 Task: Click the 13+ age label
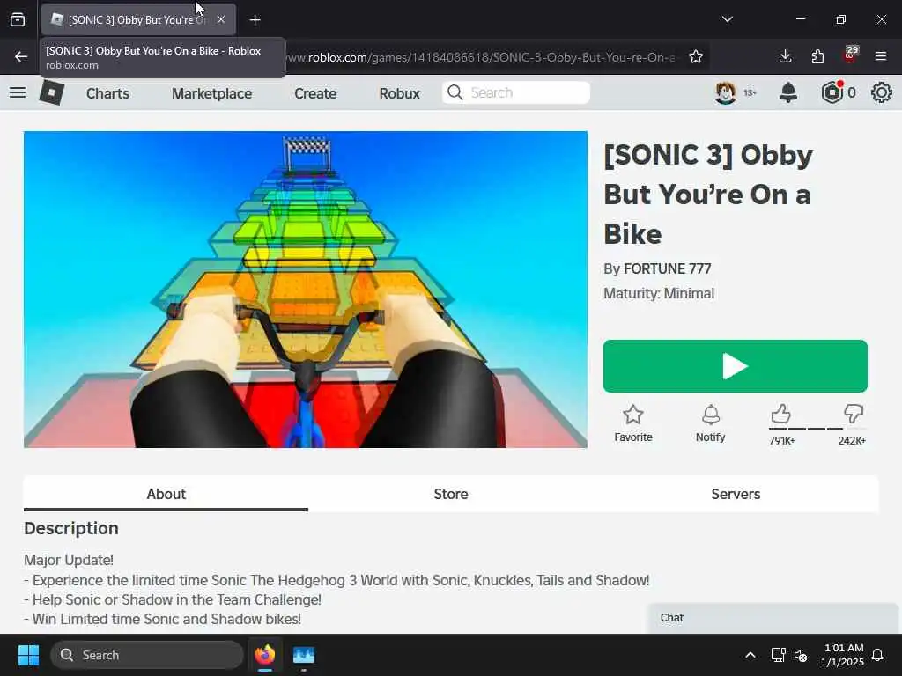pyautogui.click(x=750, y=92)
